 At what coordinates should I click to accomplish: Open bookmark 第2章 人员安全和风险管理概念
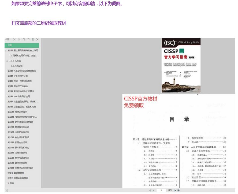(22, 71)
